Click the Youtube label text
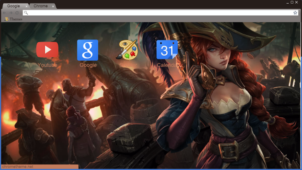Viewport: 302px width, 170px height. pos(47,65)
